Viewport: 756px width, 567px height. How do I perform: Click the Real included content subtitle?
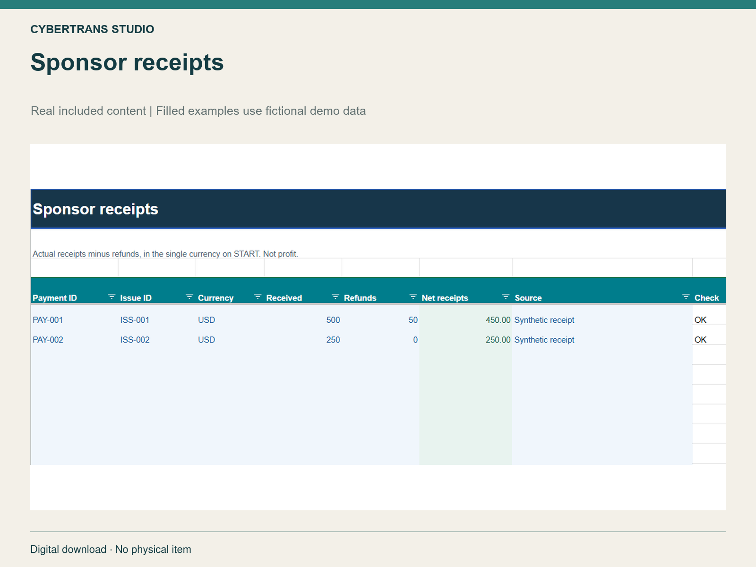[198, 111]
